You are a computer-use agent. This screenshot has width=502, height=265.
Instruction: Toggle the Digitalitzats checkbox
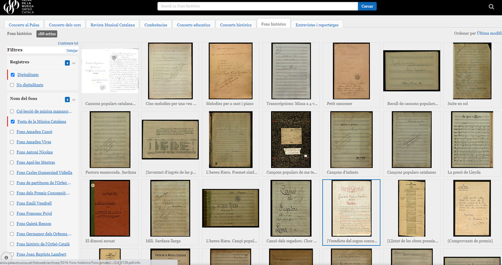pos(13,75)
